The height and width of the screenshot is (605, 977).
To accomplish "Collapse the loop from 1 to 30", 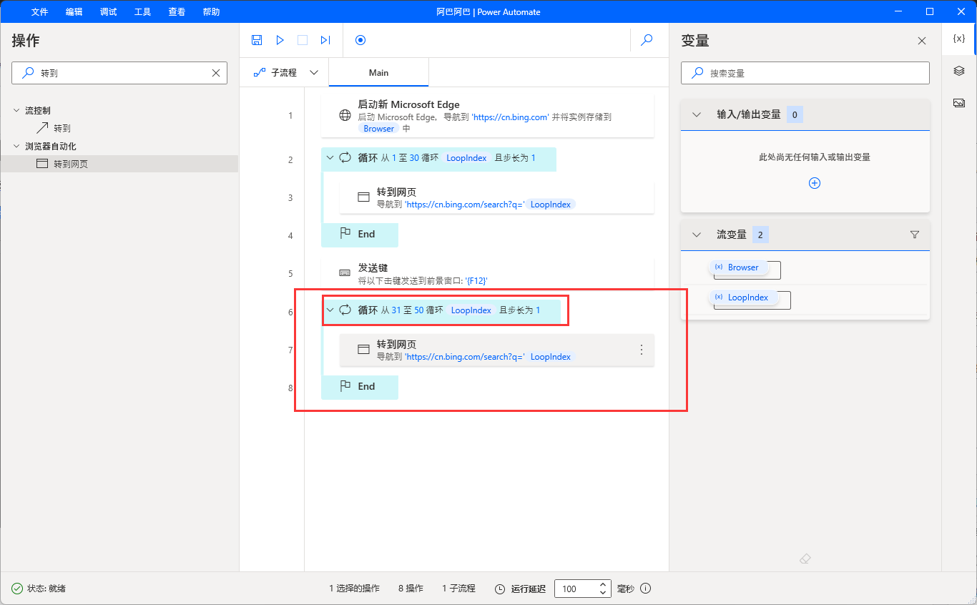I will 330,157.
